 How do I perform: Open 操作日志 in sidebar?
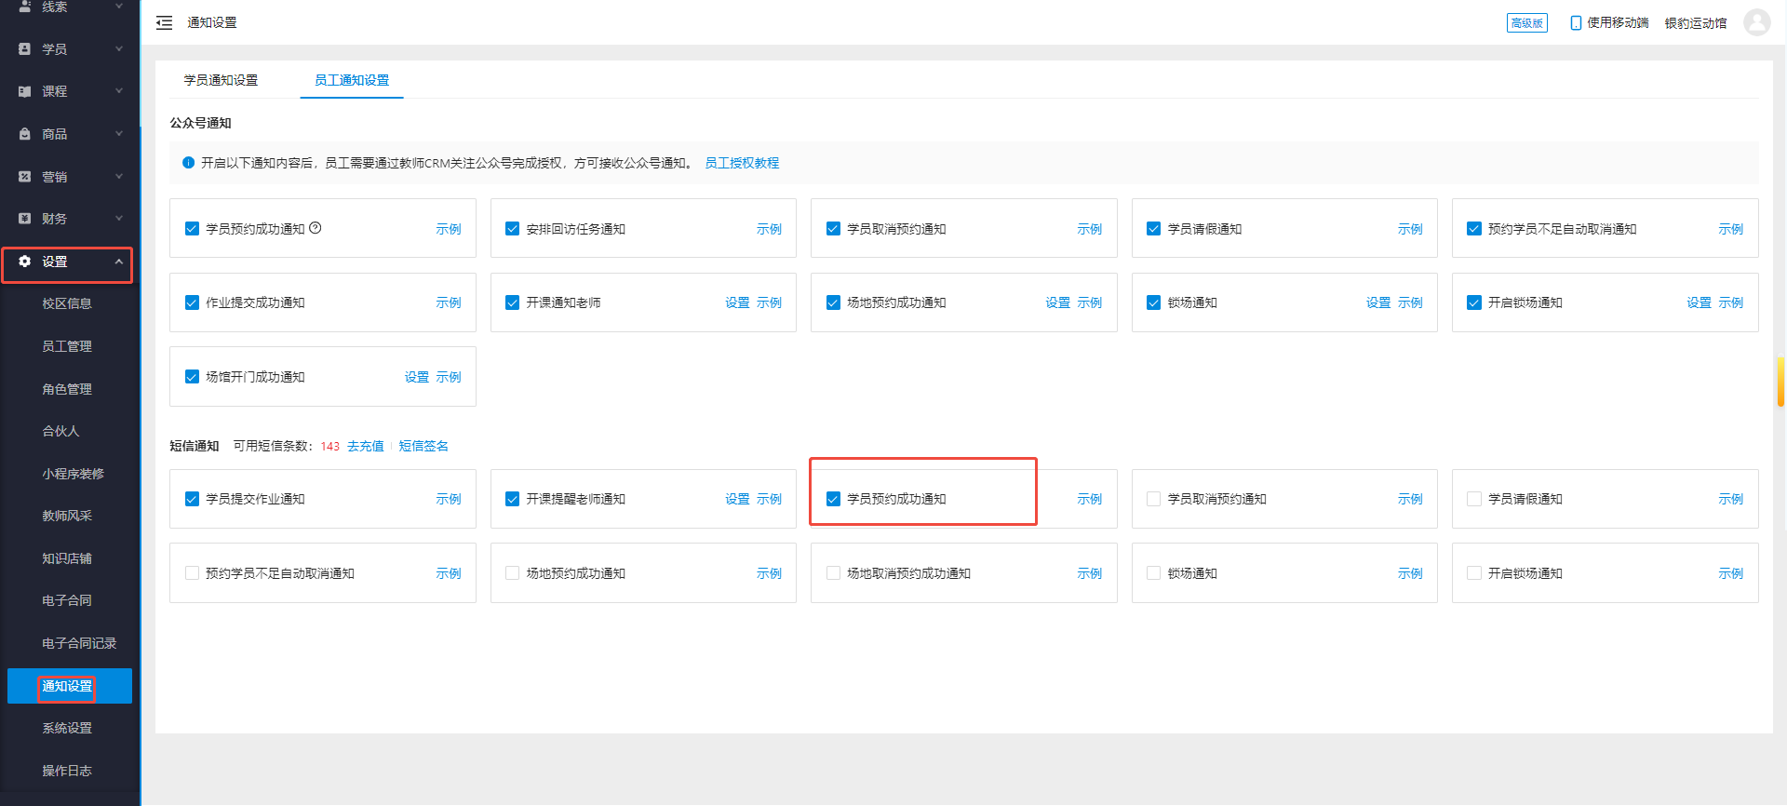(x=67, y=771)
